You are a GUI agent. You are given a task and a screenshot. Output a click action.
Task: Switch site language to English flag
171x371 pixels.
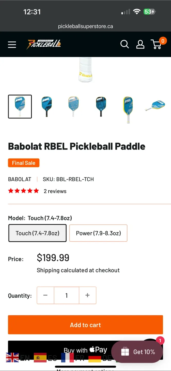(x=12, y=358)
